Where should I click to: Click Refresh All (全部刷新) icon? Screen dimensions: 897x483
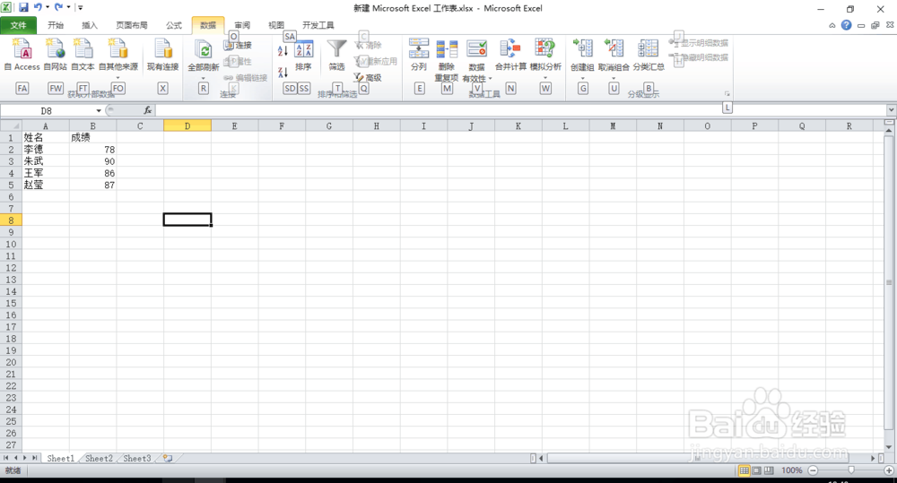point(203,50)
